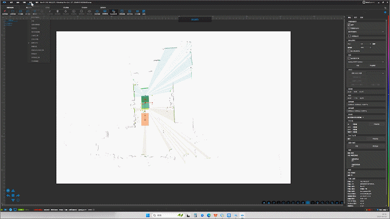This screenshot has height=219, width=390.
Task: Open the battery model dropdown in the right panel
Action: [x=366, y=62]
